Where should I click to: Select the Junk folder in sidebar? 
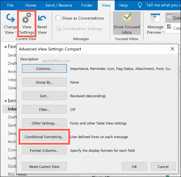[x=12, y=158]
